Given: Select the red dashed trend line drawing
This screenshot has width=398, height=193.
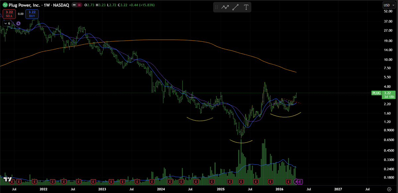Looking at the screenshot, I should 292,101.
